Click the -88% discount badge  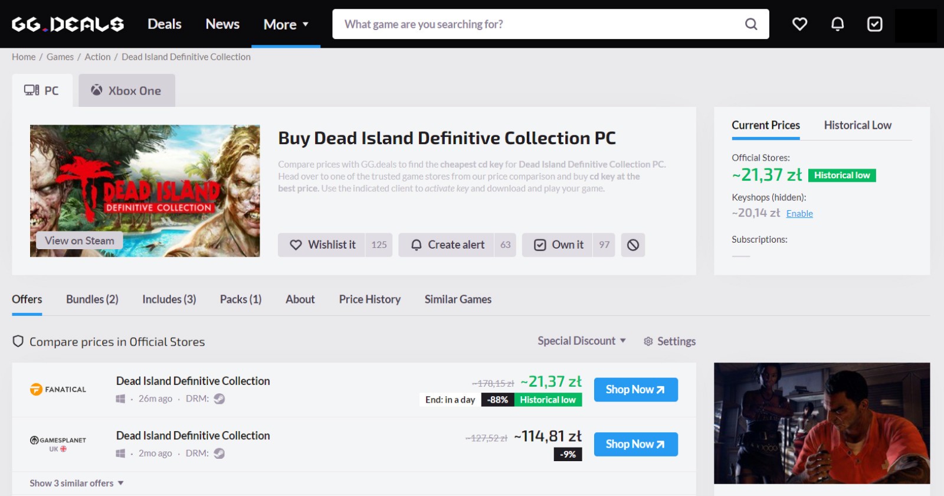(497, 400)
